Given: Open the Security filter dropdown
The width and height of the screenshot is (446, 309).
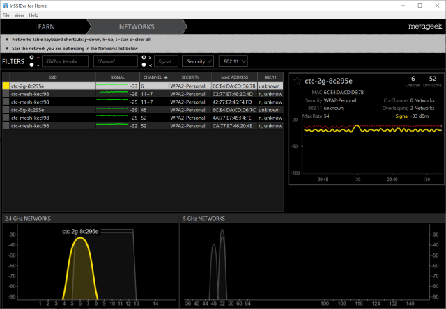Looking at the screenshot, I should pyautogui.click(x=198, y=61).
